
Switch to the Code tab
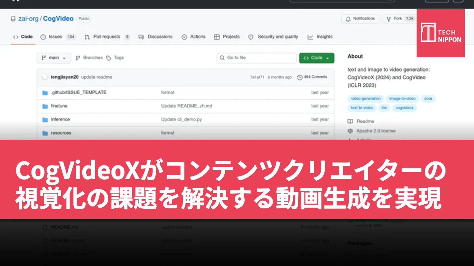tap(23, 37)
